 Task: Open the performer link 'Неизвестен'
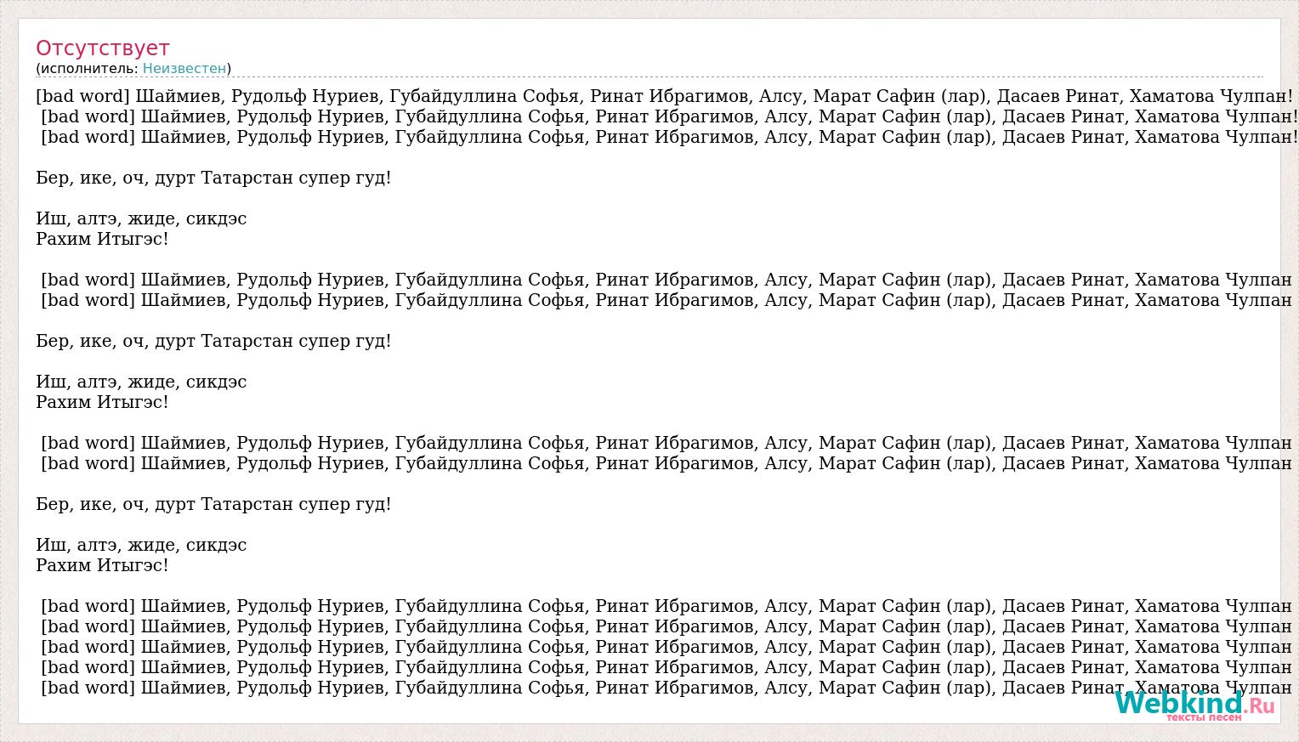[184, 68]
